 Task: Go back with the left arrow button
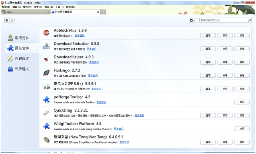coord(7,20)
